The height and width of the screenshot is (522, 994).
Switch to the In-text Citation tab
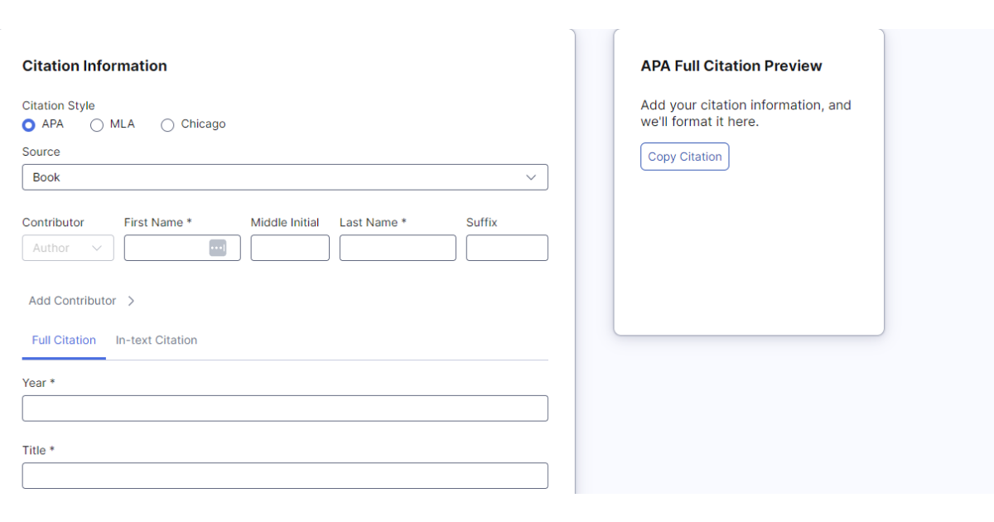pos(157,341)
